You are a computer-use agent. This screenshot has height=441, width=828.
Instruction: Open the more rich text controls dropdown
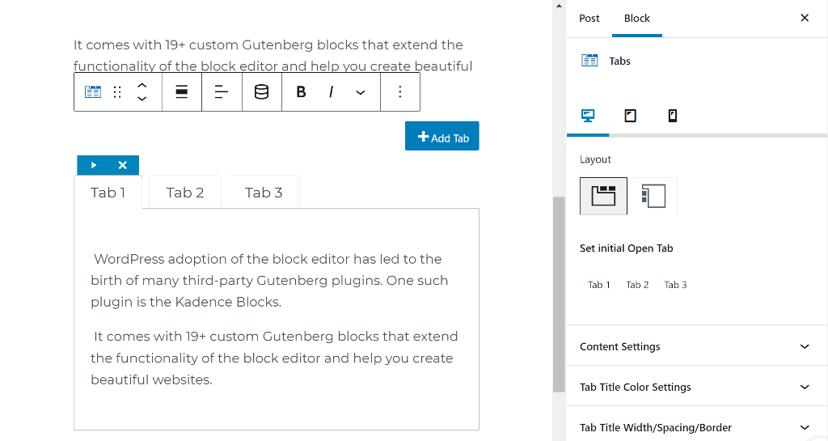tap(361, 92)
